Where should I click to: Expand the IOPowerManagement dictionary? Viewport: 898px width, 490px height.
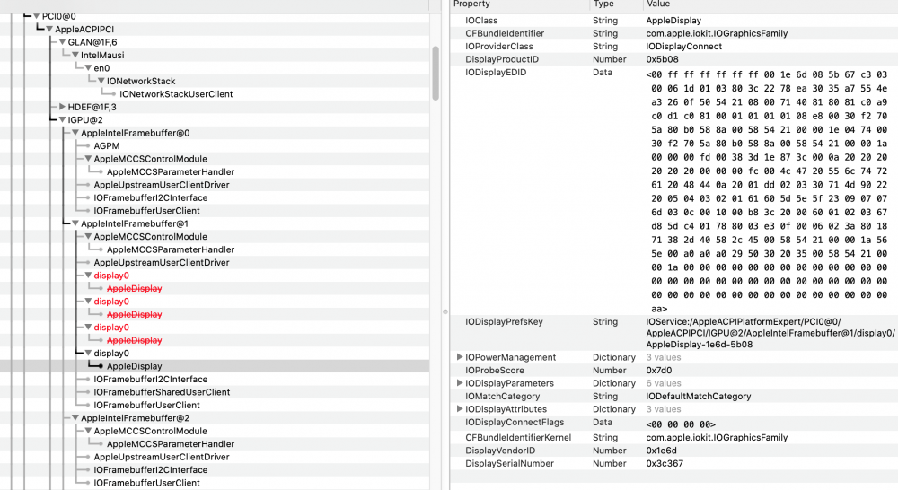tap(459, 357)
